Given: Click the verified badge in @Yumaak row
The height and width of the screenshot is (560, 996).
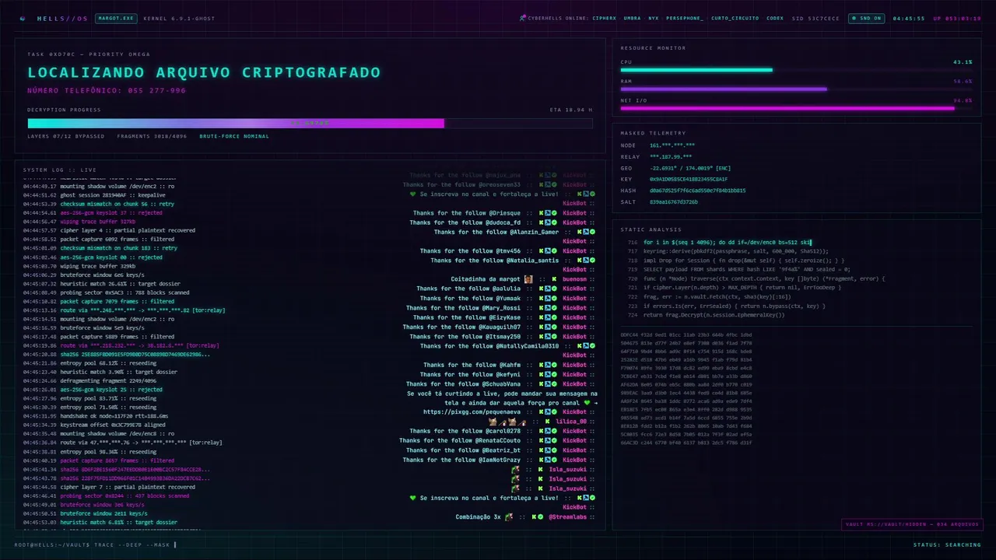Looking at the screenshot, I should (x=554, y=297).
